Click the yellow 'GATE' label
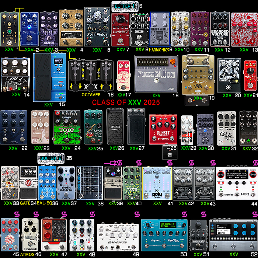 tap(25, 203)
